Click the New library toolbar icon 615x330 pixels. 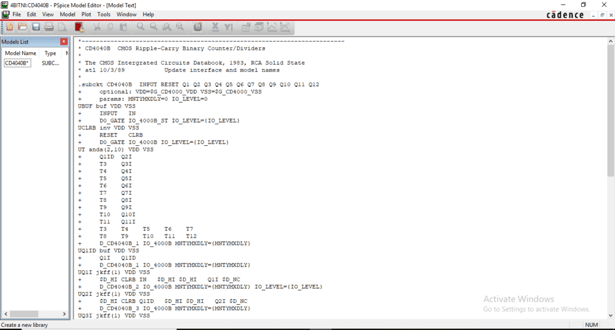pyautogui.click(x=10, y=26)
